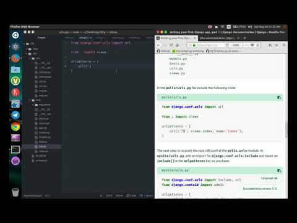Screen dimensions: 297x223
Task: Copy the polls/urls.py code snippet
Action: point(279,97)
